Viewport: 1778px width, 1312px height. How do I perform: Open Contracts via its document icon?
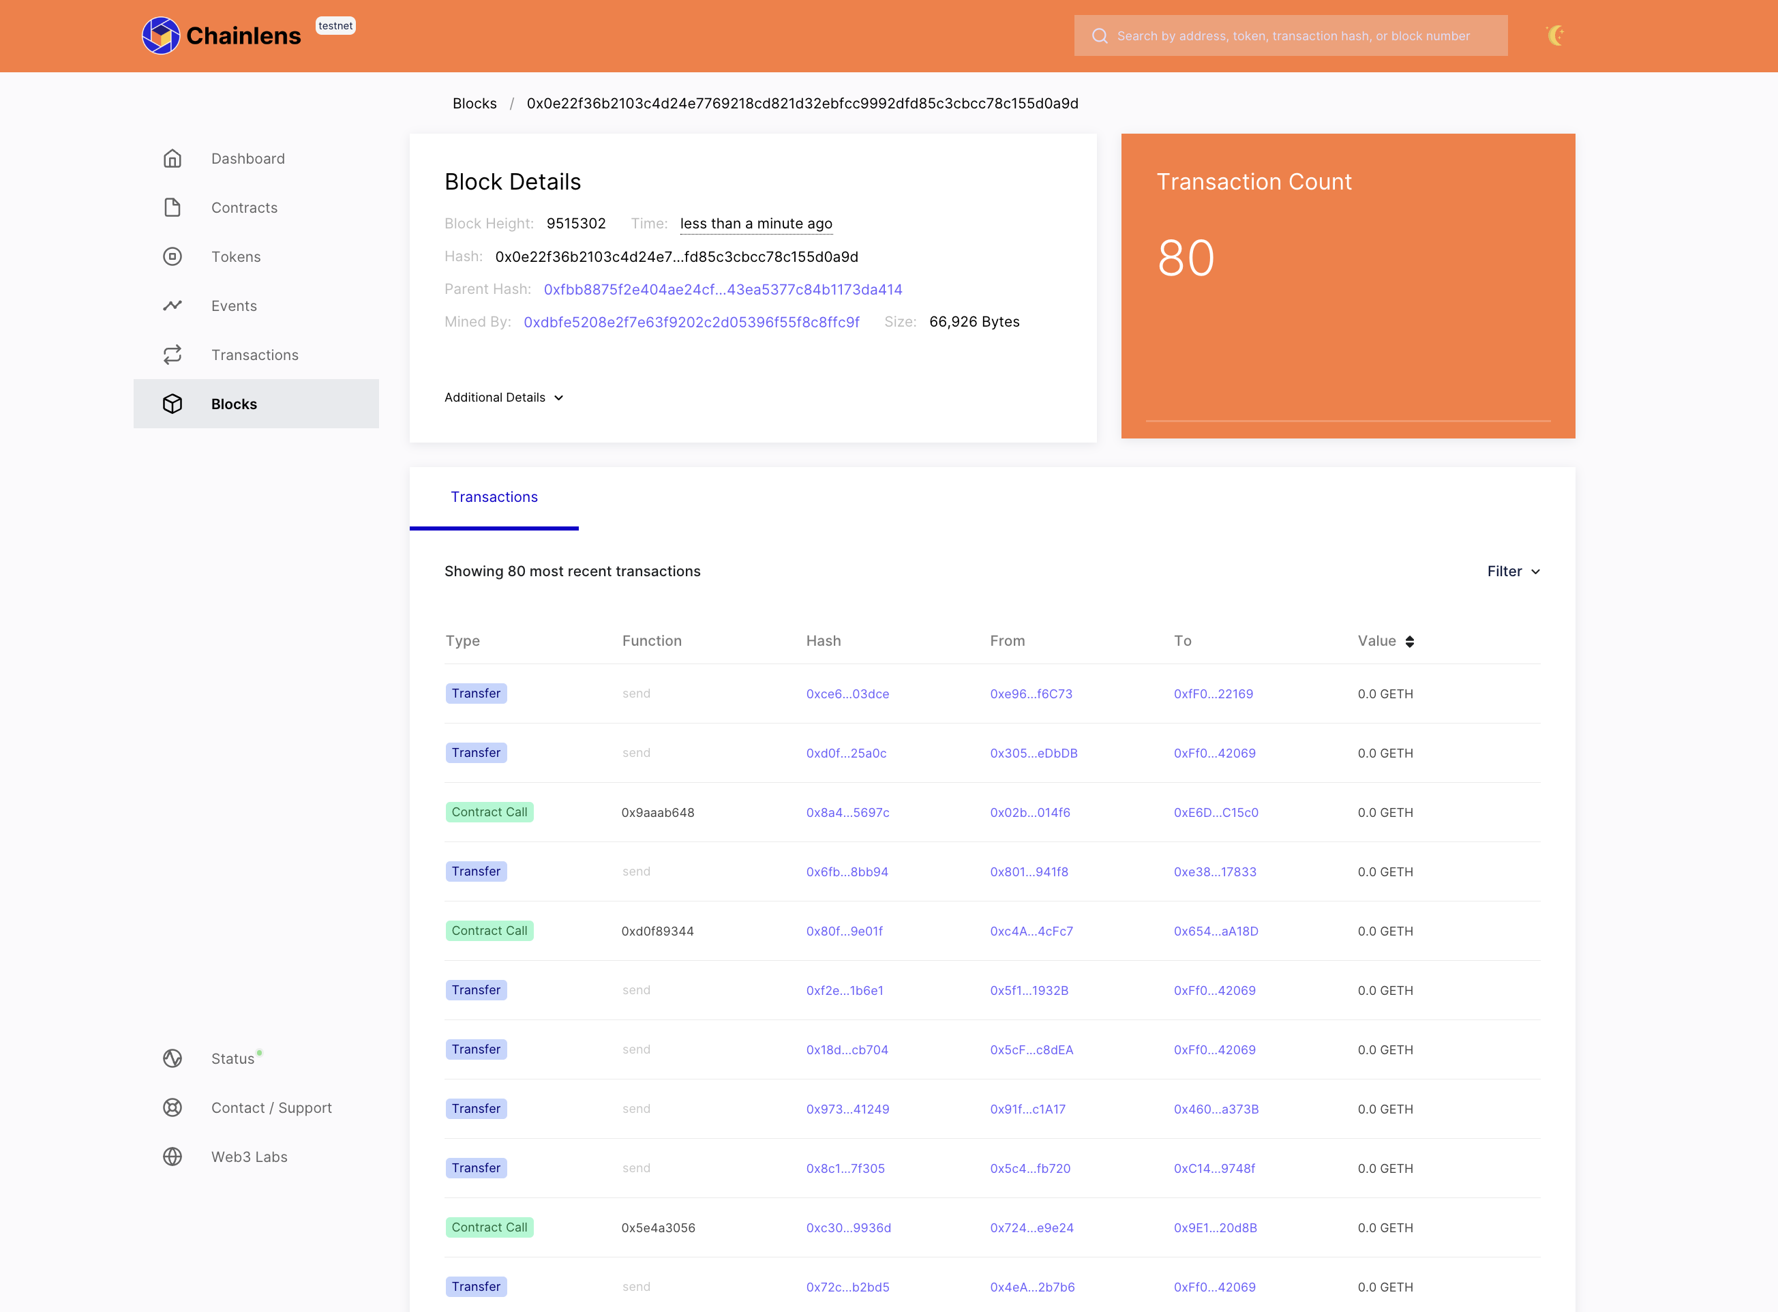(173, 207)
